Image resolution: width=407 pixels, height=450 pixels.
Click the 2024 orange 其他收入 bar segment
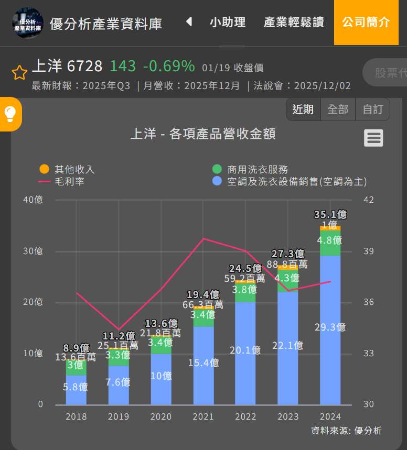click(330, 228)
